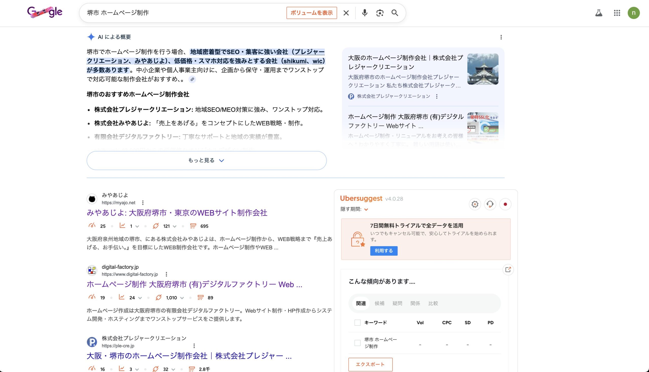649x372 pixels.
Task: Click the Ubersuggest support headset icon
Action: pos(490,204)
